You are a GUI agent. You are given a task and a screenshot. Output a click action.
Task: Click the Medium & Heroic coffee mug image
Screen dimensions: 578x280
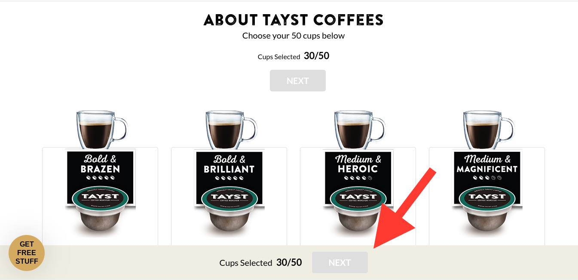360,129
